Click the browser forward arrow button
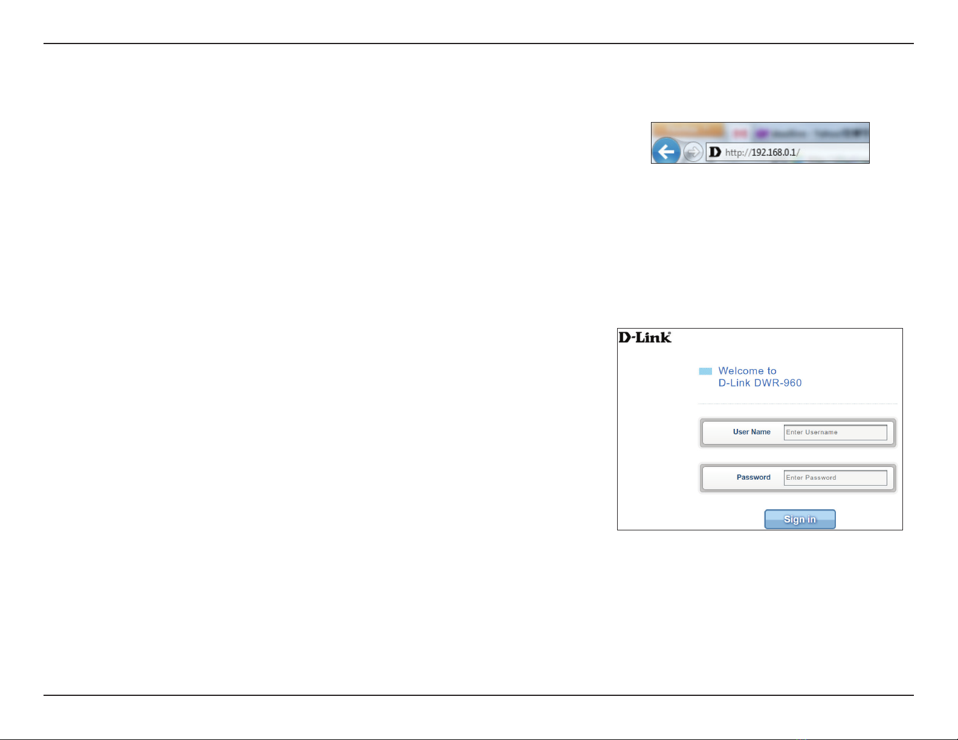The height and width of the screenshot is (740, 958). 694,152
